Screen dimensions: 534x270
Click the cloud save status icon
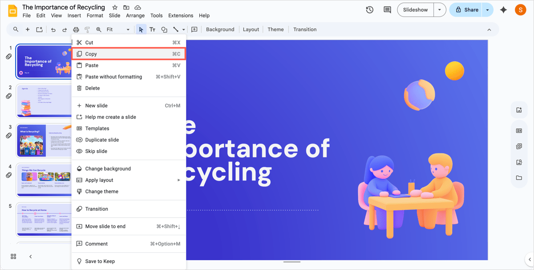138,8
